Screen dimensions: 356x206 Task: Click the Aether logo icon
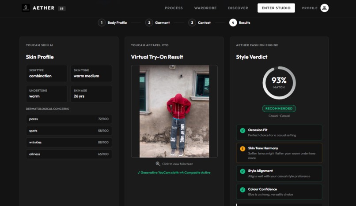(x=26, y=8)
